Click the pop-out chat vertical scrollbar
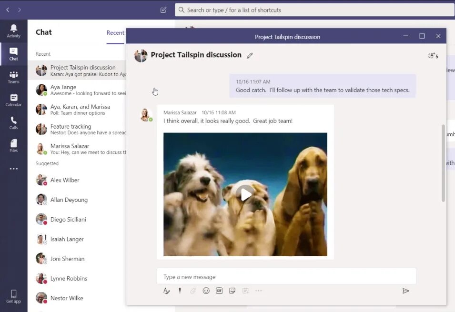455x312 pixels. click(x=443, y=163)
